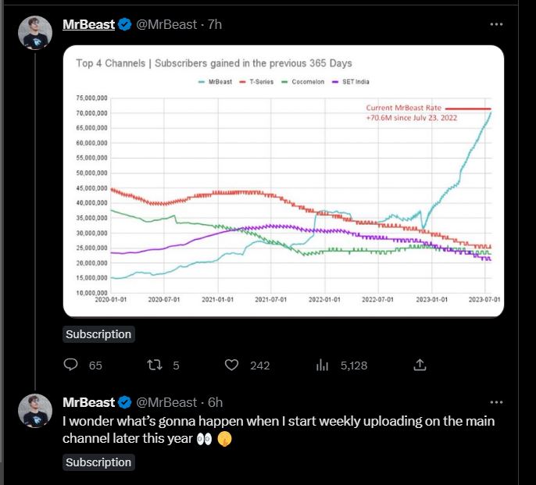Open the 6h timestamp link
The width and height of the screenshot is (536, 485).
click(216, 402)
